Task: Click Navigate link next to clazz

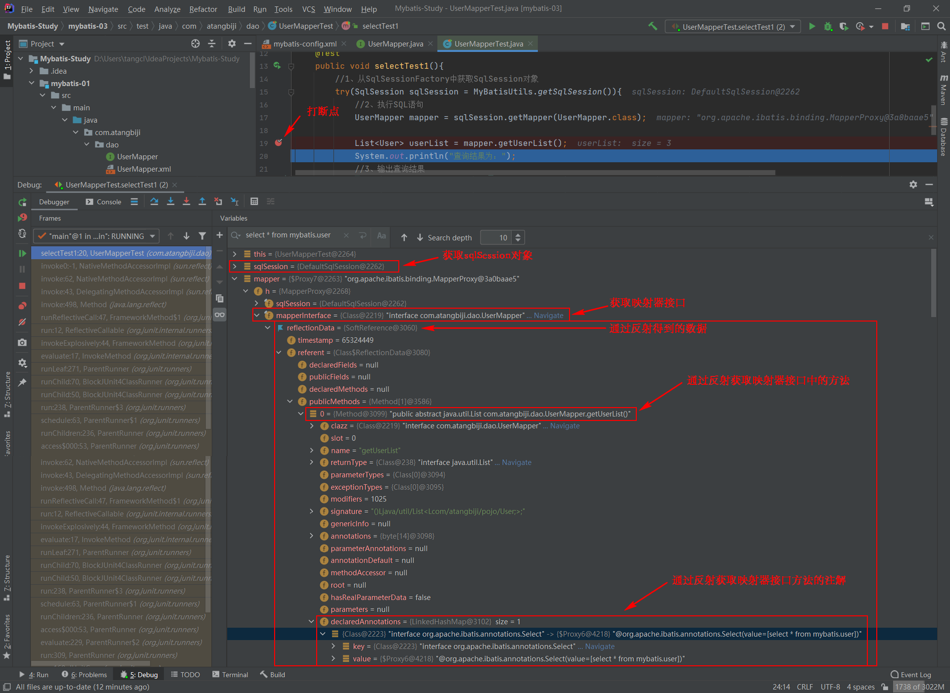Action: point(565,425)
